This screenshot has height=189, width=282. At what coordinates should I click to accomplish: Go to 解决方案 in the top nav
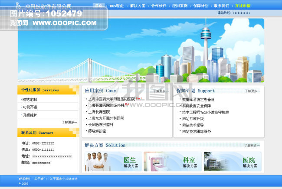click(138, 6)
